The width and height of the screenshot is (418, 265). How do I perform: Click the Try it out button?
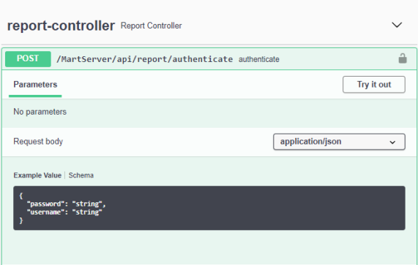click(374, 85)
